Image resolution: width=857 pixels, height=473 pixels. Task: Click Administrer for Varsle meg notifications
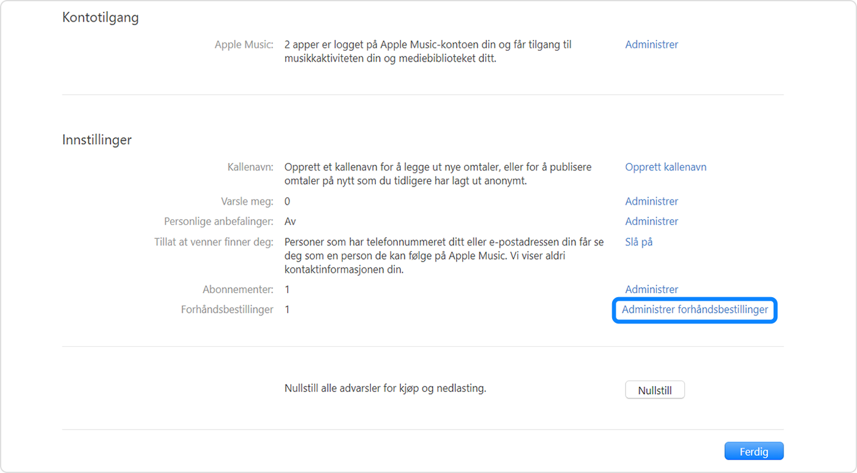click(651, 201)
